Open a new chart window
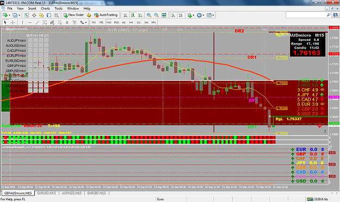340x202 pixels. [x=5, y=15]
